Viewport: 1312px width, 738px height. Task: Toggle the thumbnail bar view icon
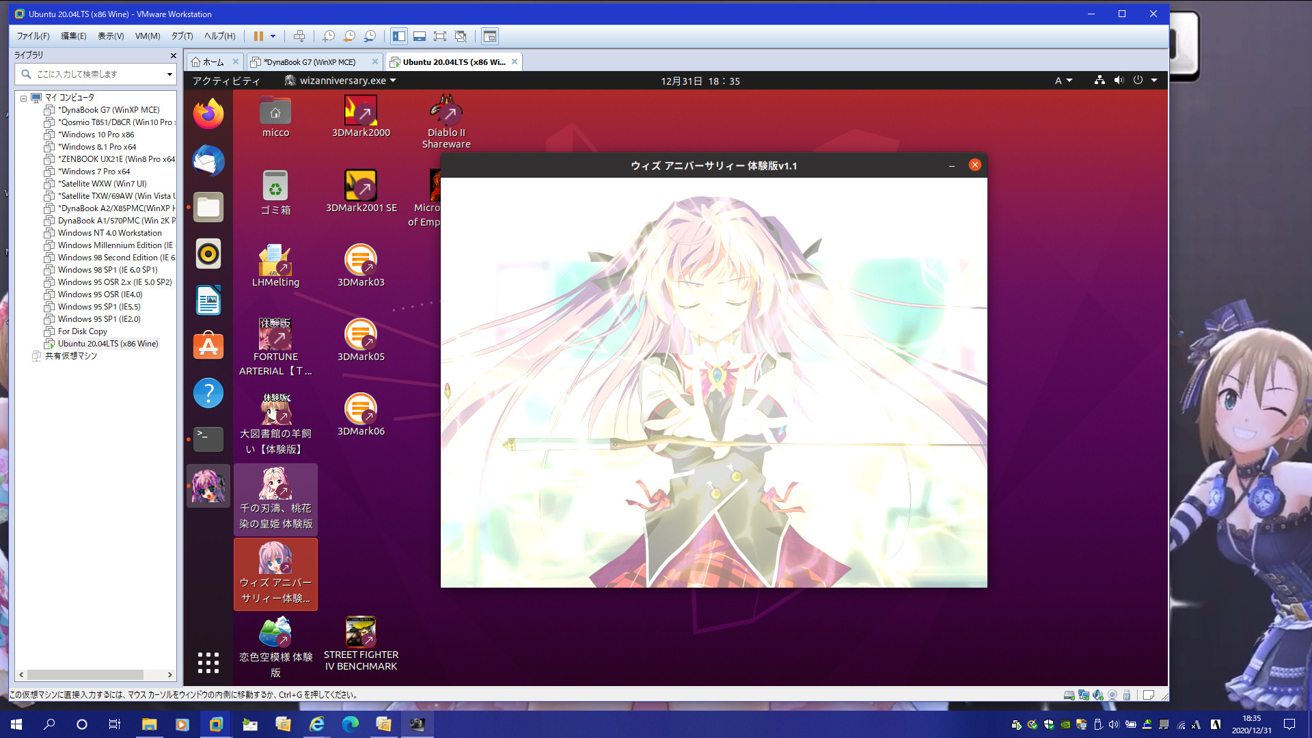(x=420, y=36)
